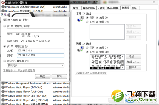Click the check icon of Windows Media Player (TCP-Out)
The height and width of the screenshot is (105, 159).
3,87
